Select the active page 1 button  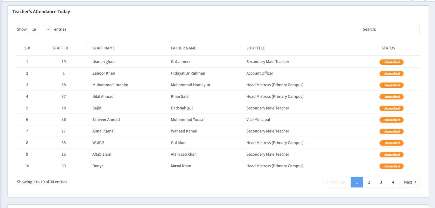[357, 182]
